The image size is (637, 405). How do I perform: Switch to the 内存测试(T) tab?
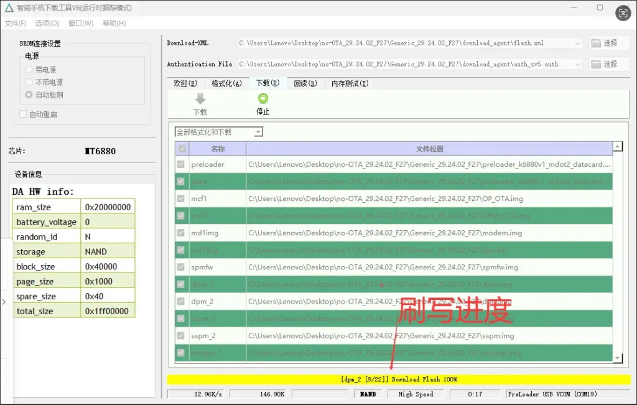click(x=350, y=83)
